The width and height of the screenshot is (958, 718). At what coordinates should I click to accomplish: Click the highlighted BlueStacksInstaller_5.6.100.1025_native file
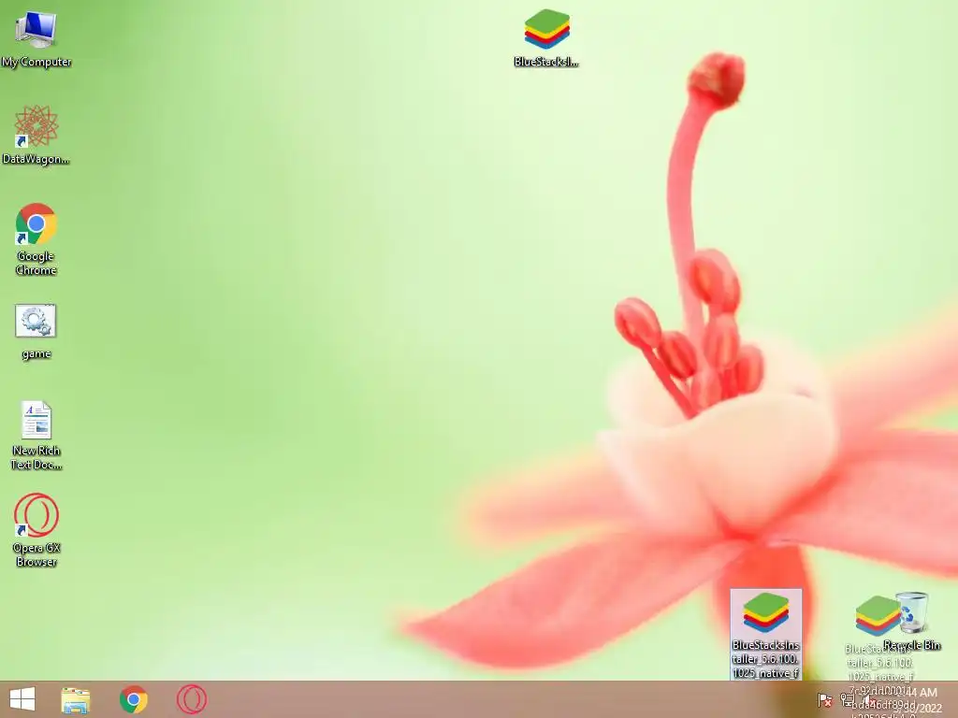765,635
